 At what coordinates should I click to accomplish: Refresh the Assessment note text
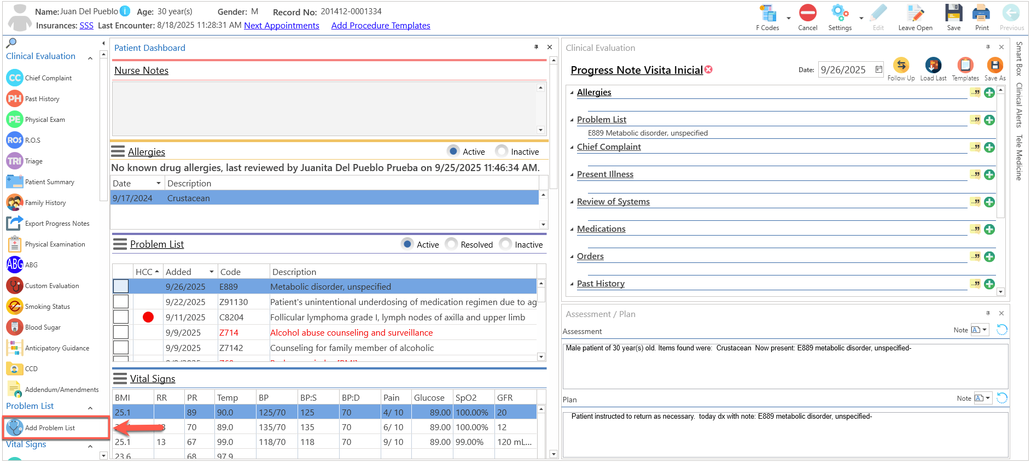click(1002, 330)
